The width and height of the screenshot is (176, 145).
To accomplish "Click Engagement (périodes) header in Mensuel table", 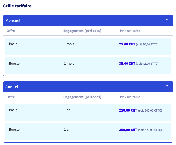I will [82, 31].
